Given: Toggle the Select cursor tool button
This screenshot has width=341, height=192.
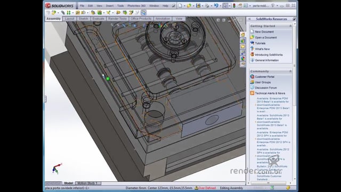Looking at the screenshot, I should [x=225, y=6].
